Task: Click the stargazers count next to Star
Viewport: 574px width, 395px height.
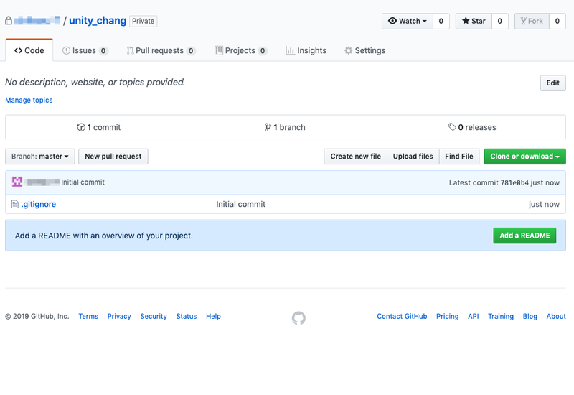Action: click(x=499, y=21)
